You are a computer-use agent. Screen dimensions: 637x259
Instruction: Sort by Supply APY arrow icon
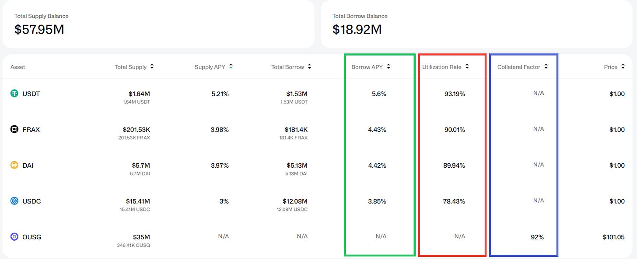coord(231,67)
